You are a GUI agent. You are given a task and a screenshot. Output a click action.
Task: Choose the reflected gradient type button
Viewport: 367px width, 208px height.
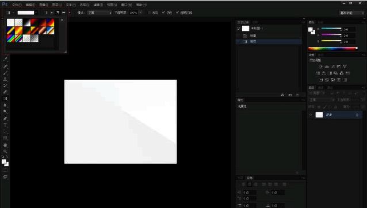click(x=64, y=13)
